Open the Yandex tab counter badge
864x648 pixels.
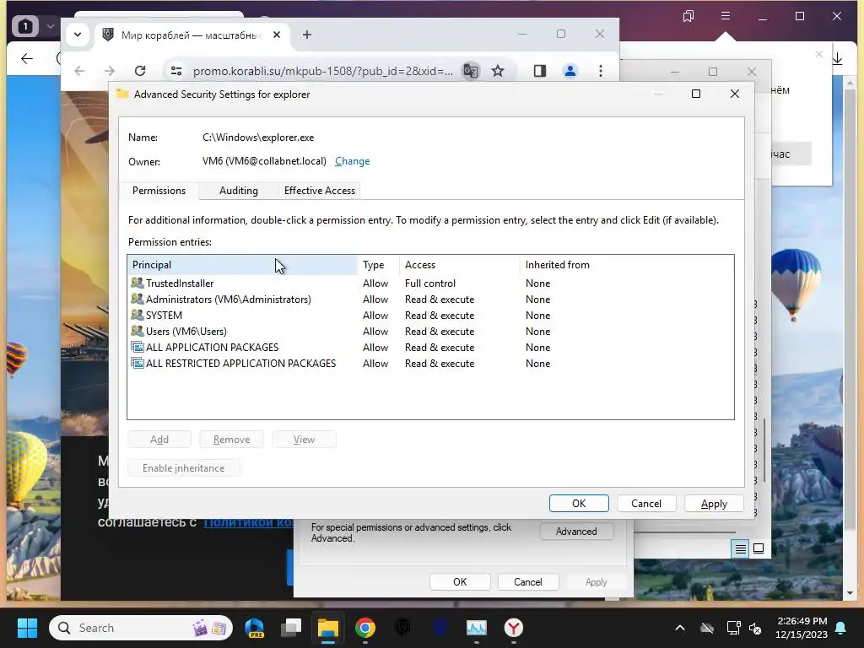coord(24,26)
